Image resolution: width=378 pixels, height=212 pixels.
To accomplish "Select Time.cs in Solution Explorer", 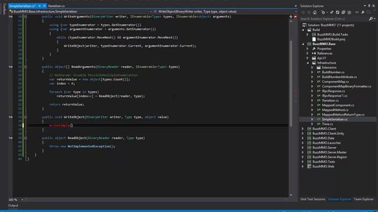I will click(x=327, y=124).
